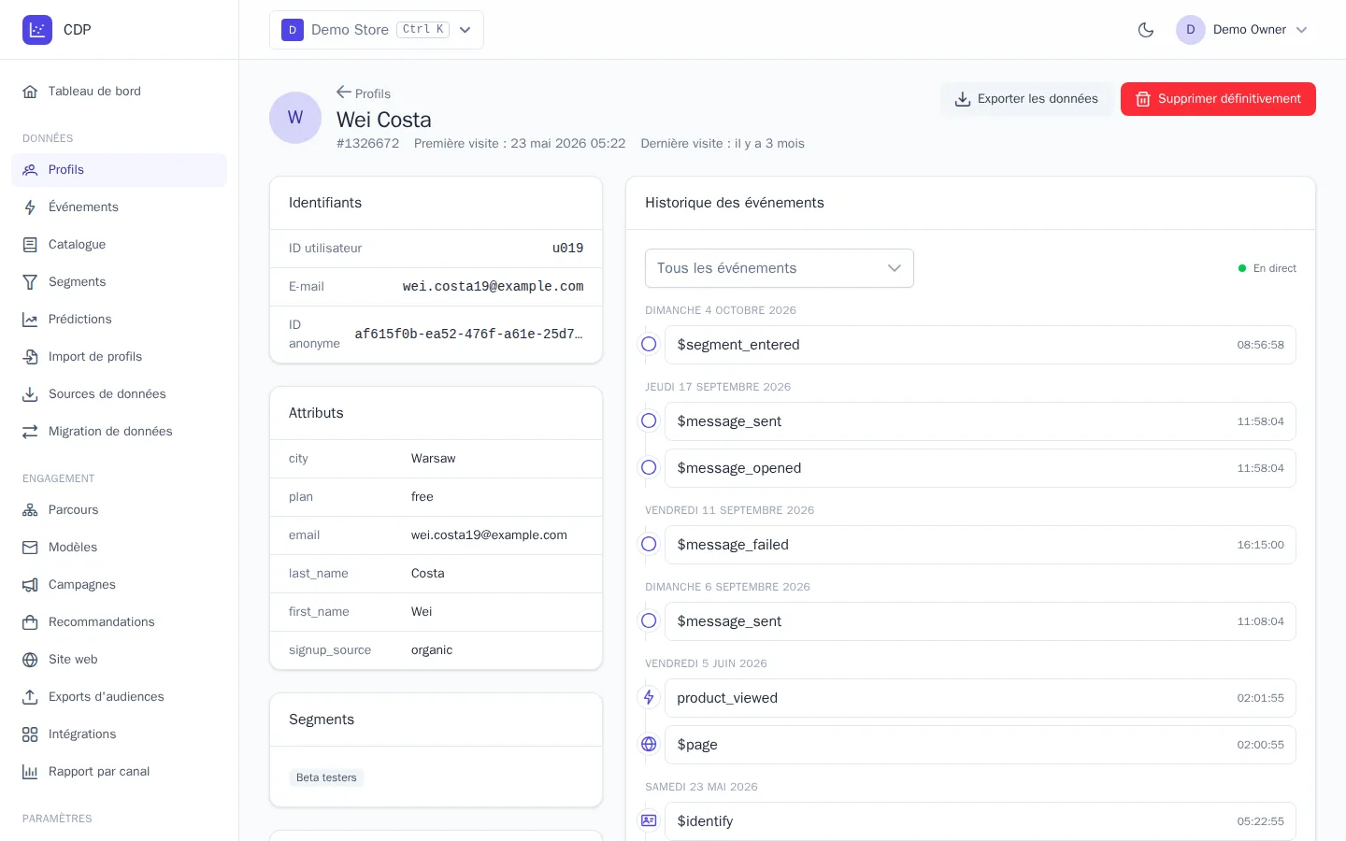Click the Catalogue icon in sidebar
The width and height of the screenshot is (1346, 841).
point(30,245)
